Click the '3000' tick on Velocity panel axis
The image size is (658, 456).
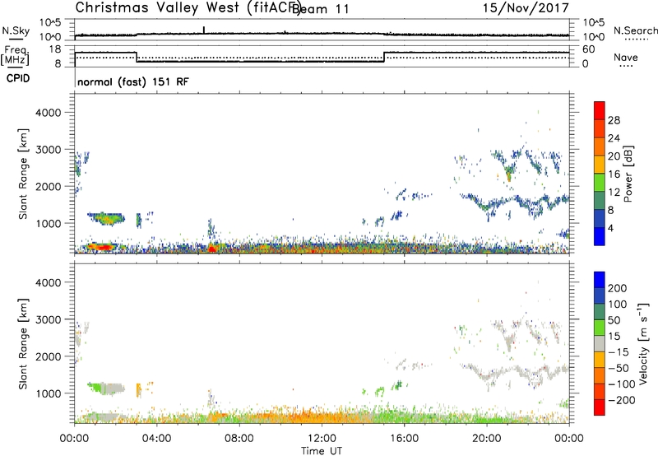pyautogui.click(x=49, y=319)
